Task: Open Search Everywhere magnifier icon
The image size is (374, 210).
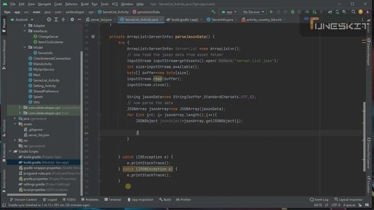Action: pos(353,12)
